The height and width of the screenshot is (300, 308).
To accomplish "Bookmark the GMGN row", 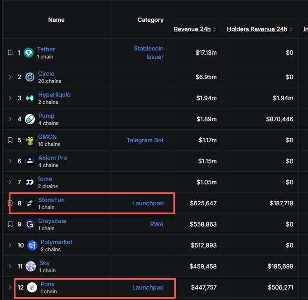I will 10,140.
